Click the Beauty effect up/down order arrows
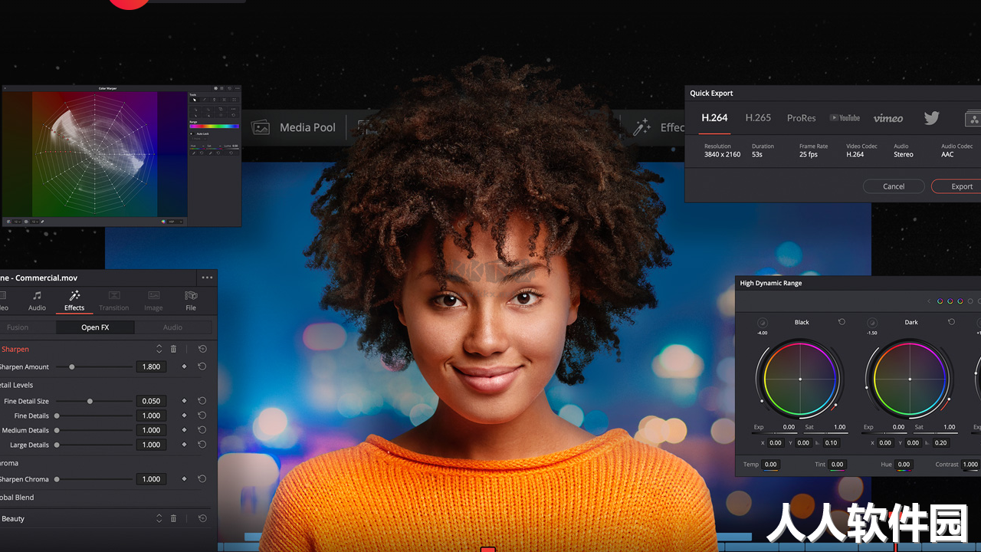This screenshot has height=552, width=981. 159,518
